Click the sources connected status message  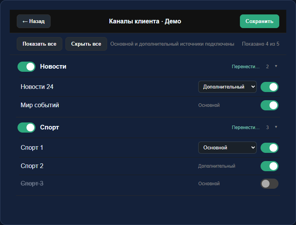[172, 44]
